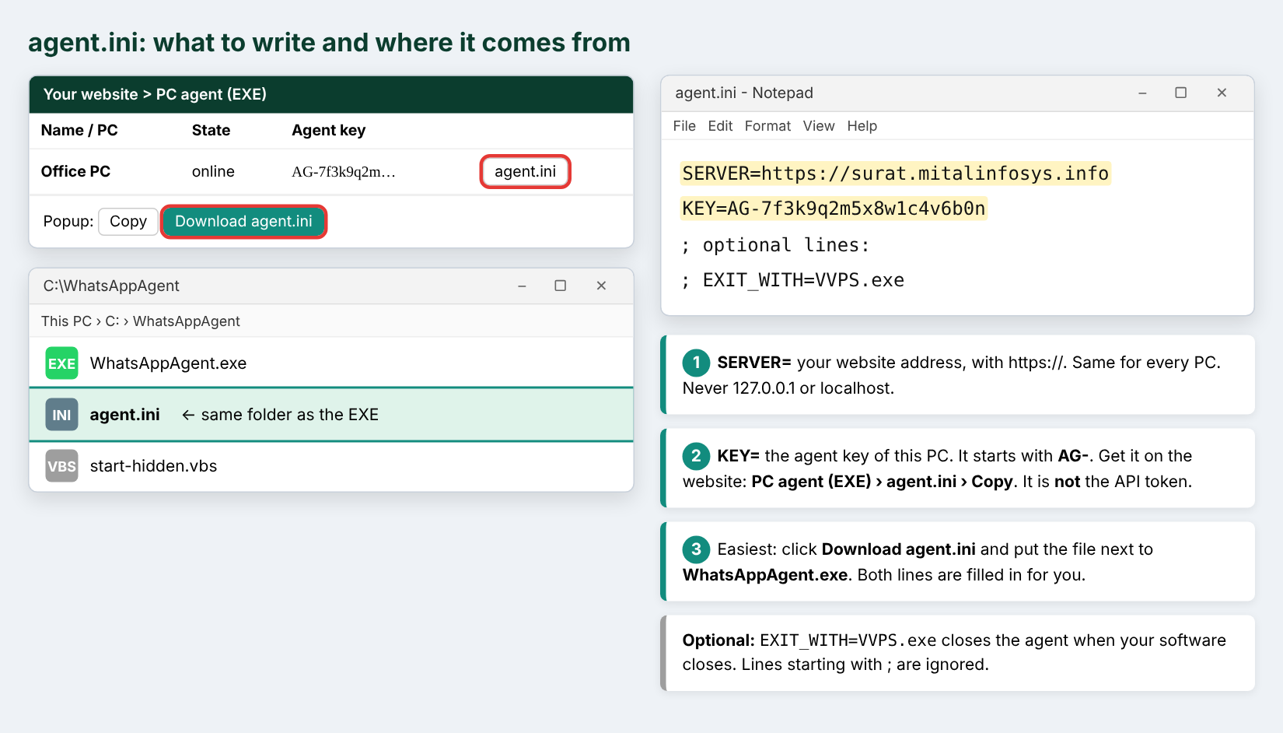
Task: Click the Name / PC column header
Action: click(x=79, y=130)
